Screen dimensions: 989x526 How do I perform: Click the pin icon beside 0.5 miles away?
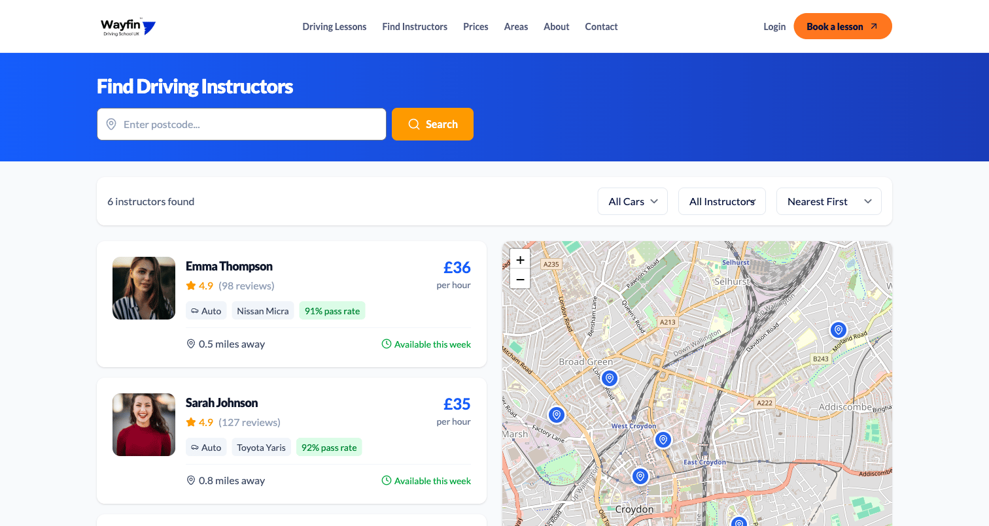click(191, 344)
